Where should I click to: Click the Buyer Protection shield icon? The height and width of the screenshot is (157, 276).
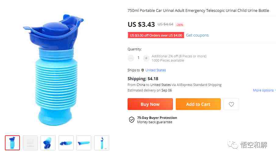131,120
